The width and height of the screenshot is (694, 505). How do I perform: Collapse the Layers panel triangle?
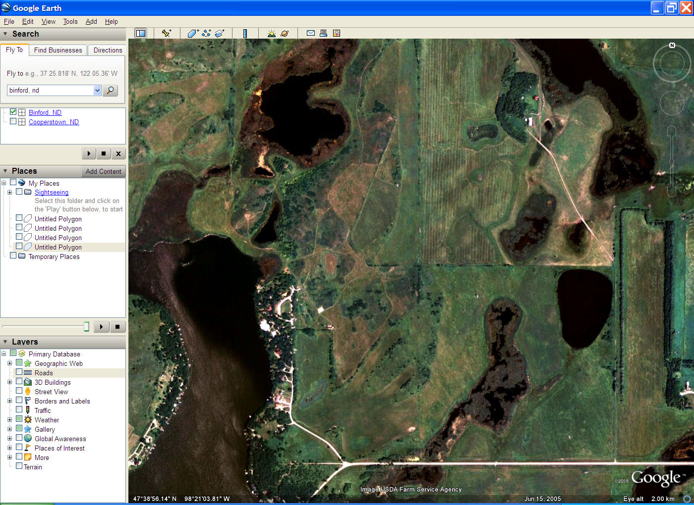click(5, 342)
